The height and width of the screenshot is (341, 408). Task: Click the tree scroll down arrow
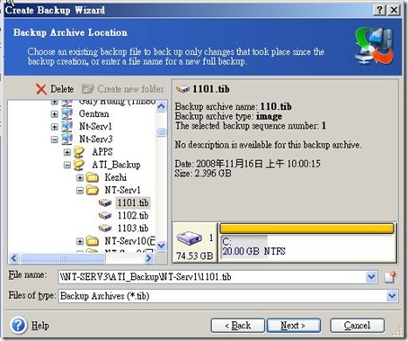click(161, 246)
